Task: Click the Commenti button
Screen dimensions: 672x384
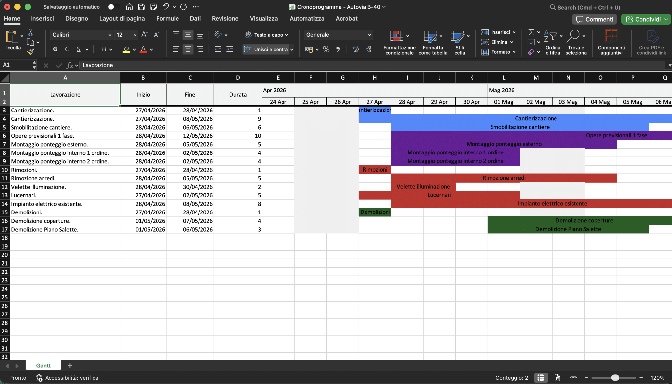Action: [594, 19]
